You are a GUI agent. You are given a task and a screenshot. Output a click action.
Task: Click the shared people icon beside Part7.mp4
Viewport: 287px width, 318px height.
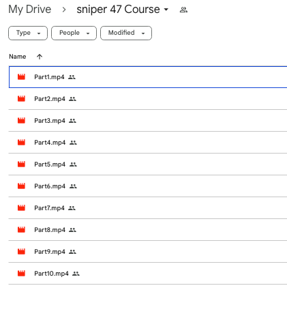point(72,208)
